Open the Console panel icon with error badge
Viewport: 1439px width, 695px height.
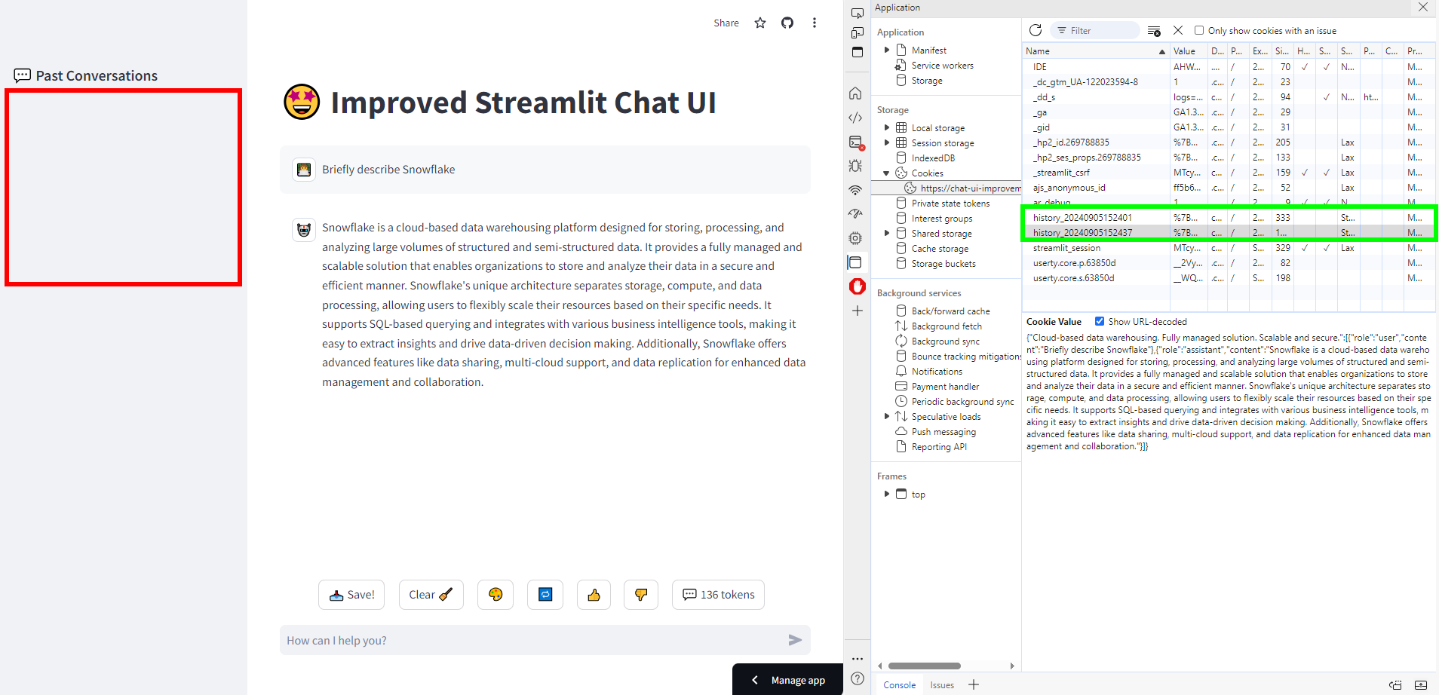click(x=856, y=142)
